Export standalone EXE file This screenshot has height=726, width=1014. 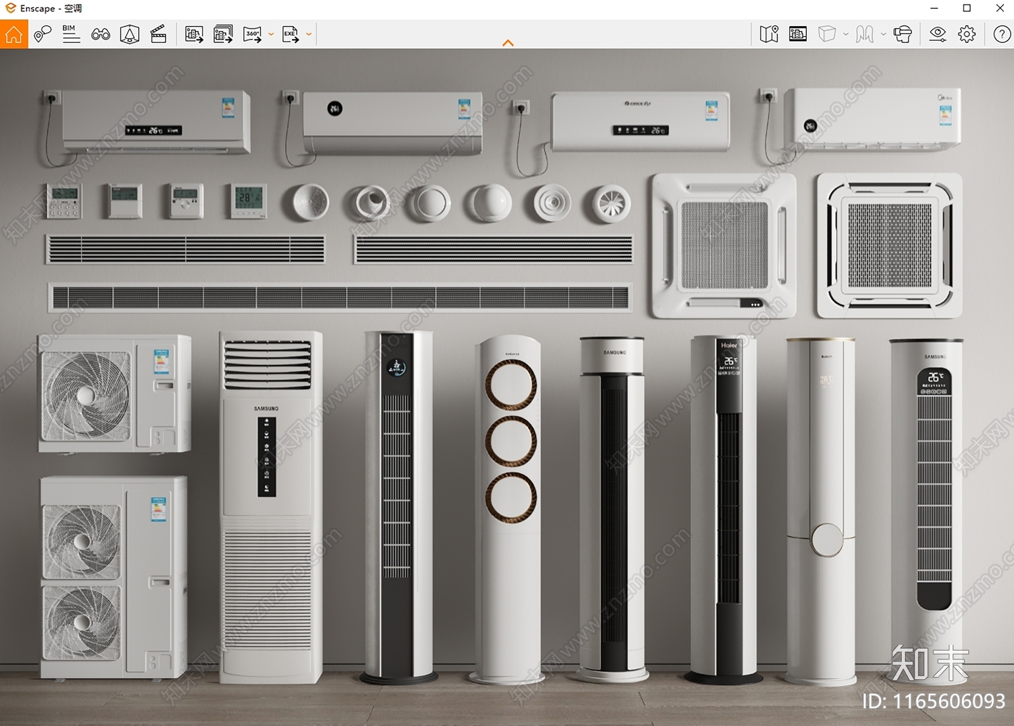click(290, 34)
